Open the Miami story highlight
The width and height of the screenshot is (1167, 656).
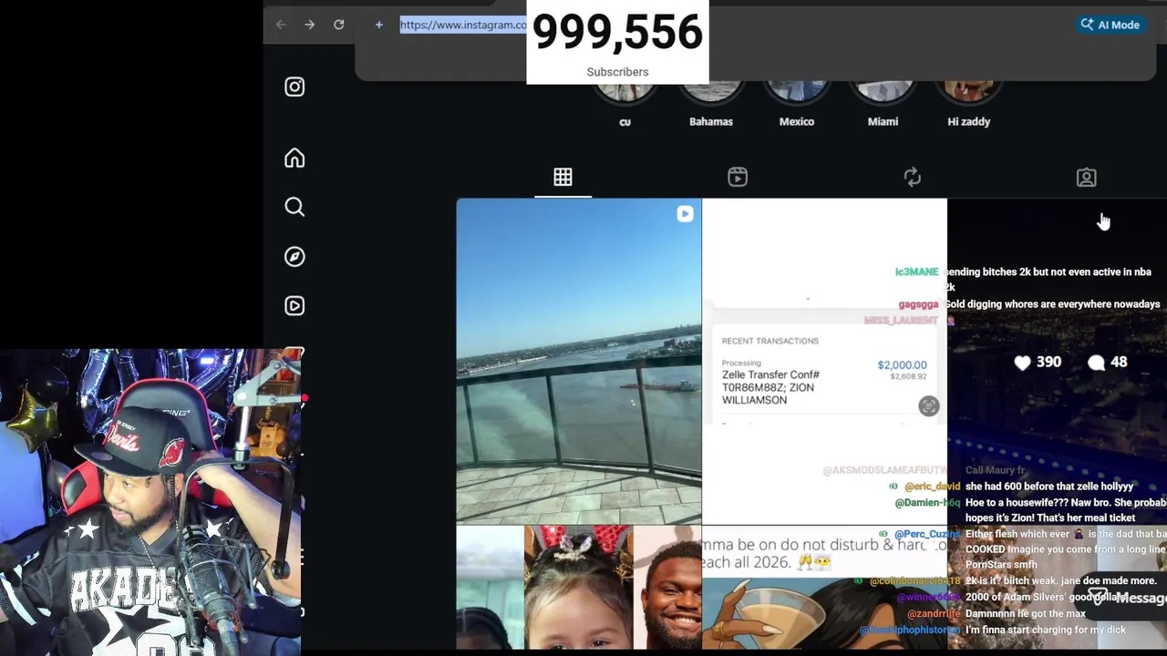[883, 105]
